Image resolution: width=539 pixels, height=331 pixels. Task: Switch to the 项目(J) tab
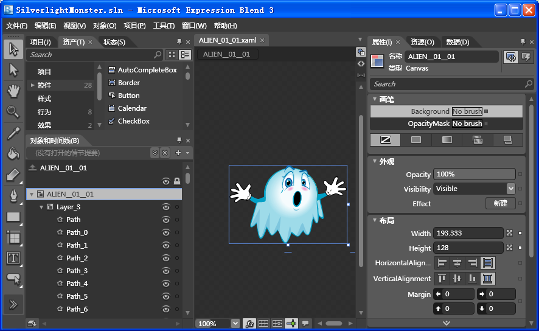pyautogui.click(x=40, y=42)
